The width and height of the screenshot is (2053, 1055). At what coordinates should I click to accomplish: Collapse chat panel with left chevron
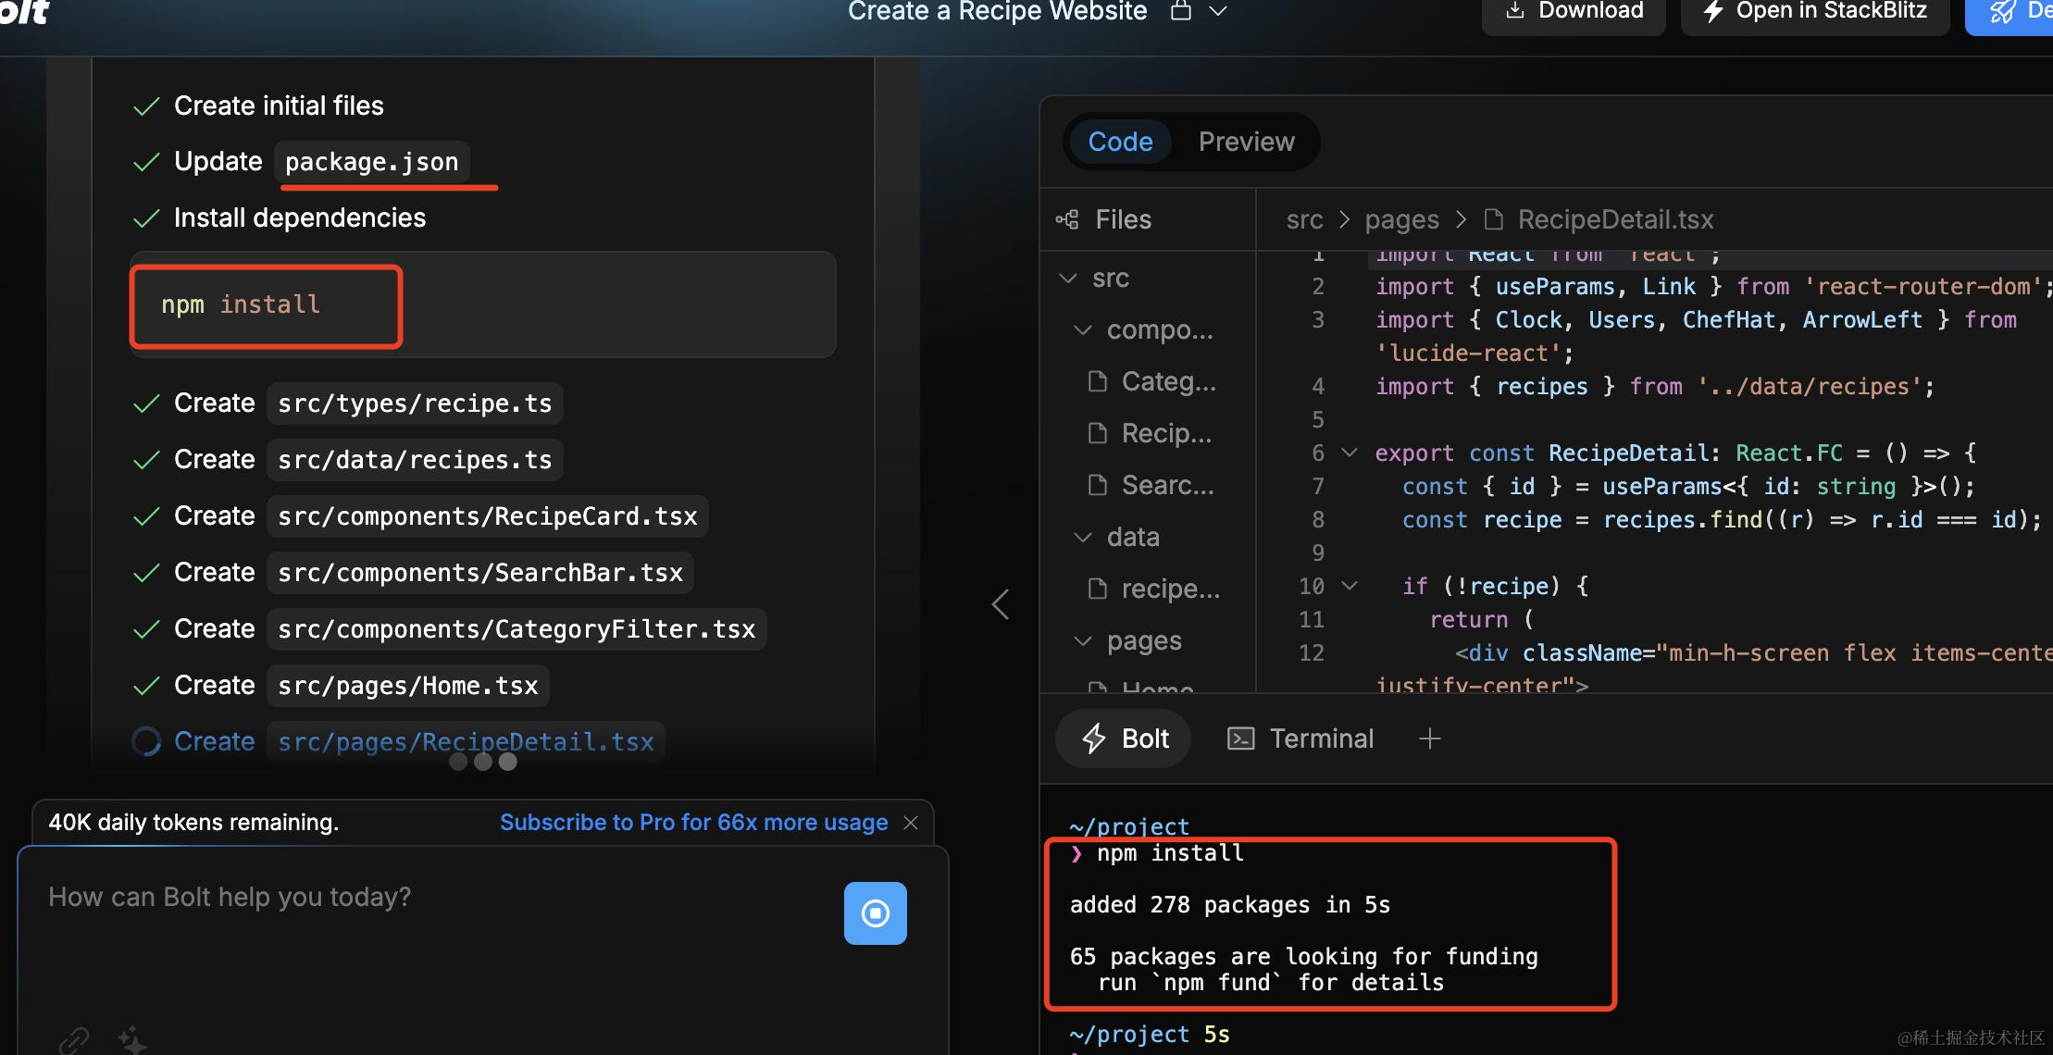[x=1001, y=604]
